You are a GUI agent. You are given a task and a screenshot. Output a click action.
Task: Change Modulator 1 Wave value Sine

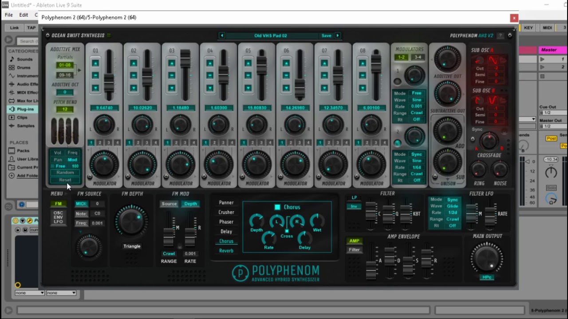[417, 100]
